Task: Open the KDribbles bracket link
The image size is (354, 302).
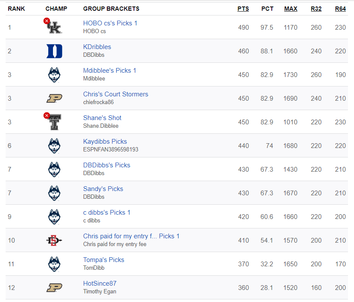Action: click(x=97, y=47)
